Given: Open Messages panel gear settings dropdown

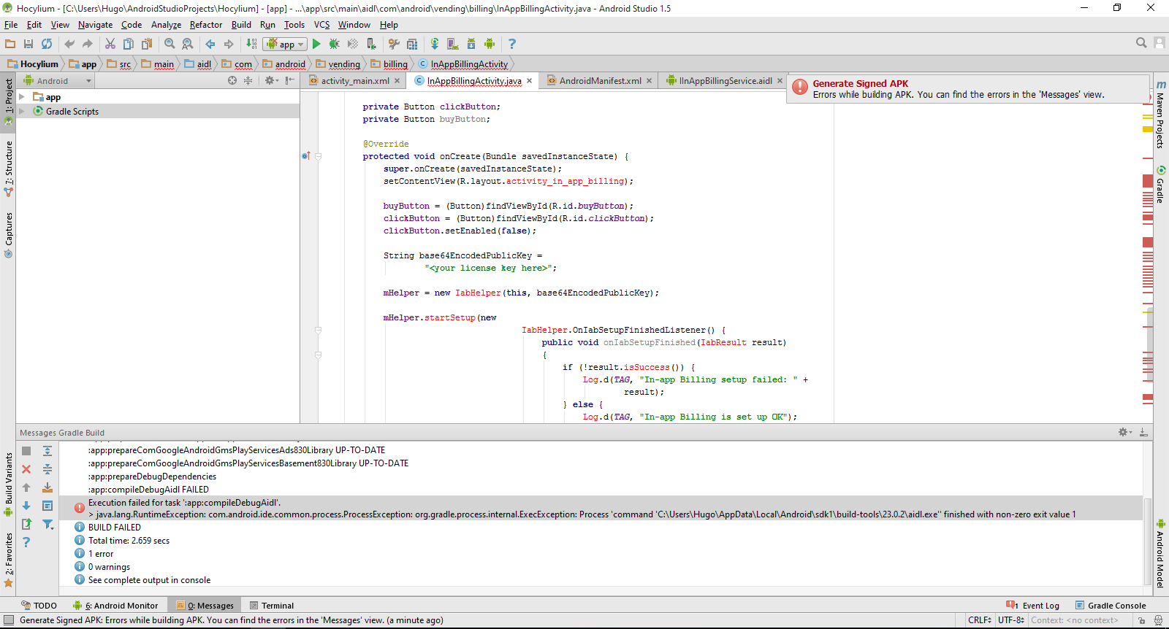Looking at the screenshot, I should click(1125, 432).
